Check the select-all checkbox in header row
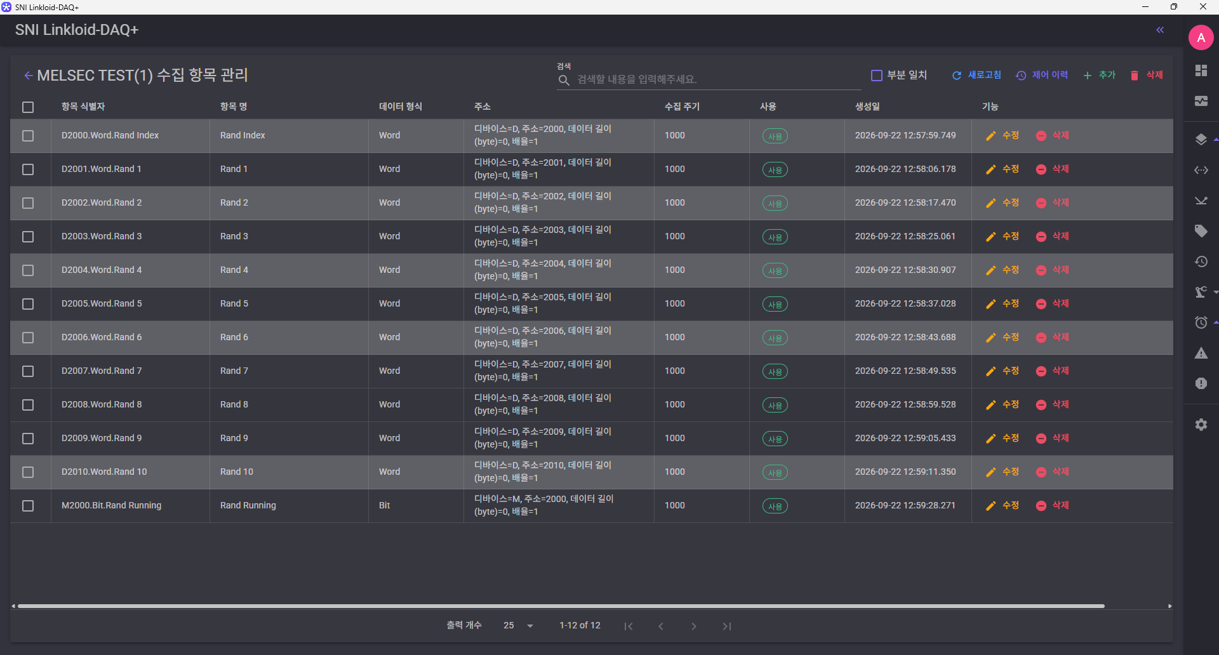This screenshot has height=655, width=1219. [28, 107]
